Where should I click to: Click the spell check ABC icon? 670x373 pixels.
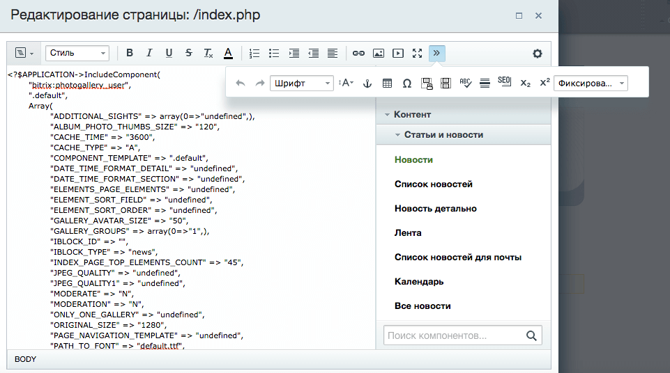click(x=466, y=84)
